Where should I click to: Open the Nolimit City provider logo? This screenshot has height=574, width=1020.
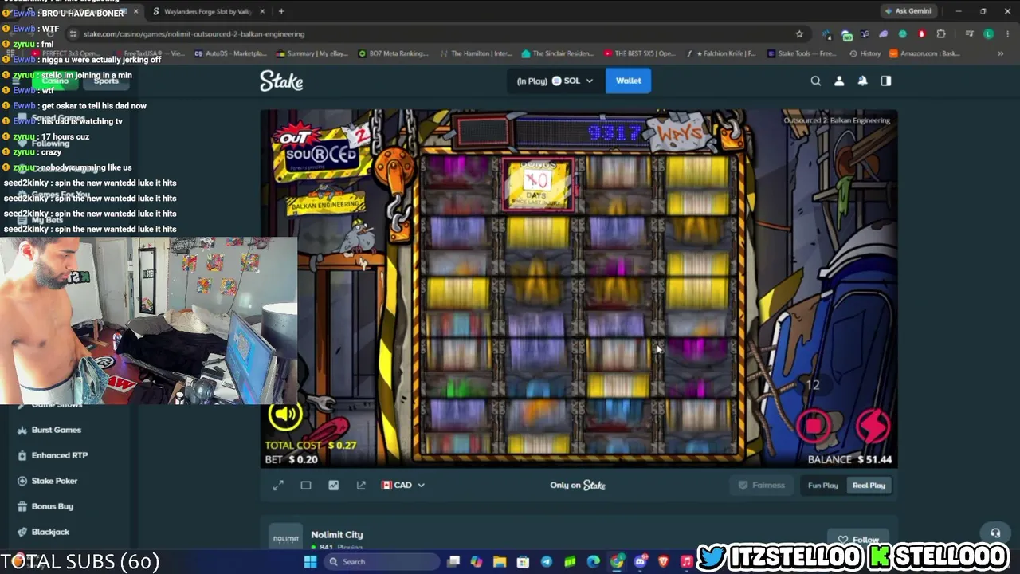tap(286, 538)
